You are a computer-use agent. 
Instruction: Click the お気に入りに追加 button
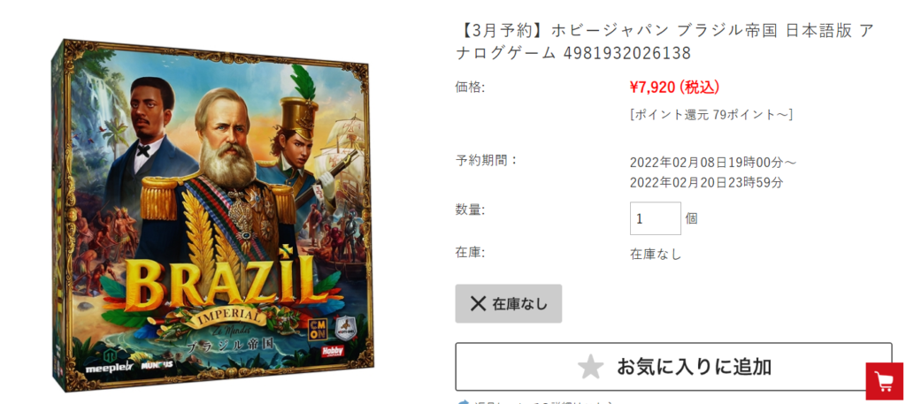coord(673,367)
